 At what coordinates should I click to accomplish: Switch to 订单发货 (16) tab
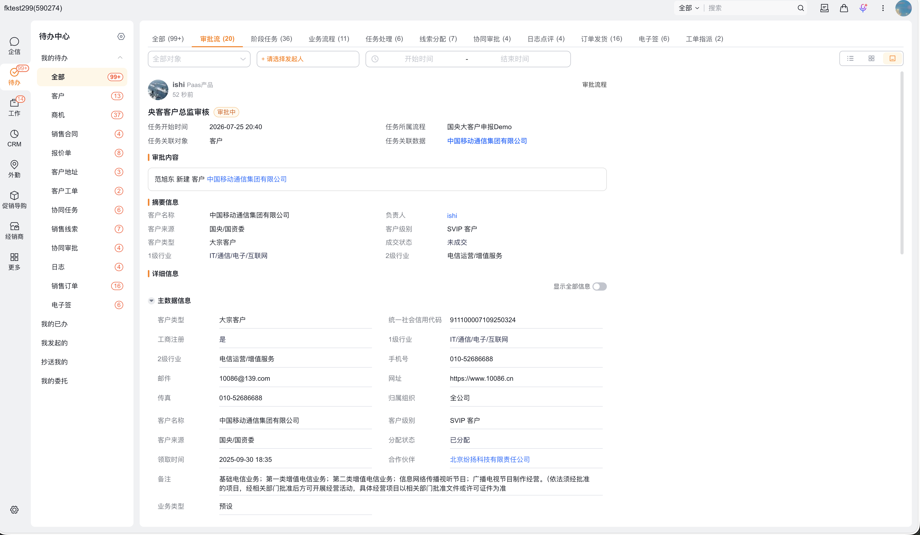[x=602, y=39]
